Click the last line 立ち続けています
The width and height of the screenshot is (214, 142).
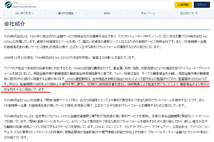16,137
